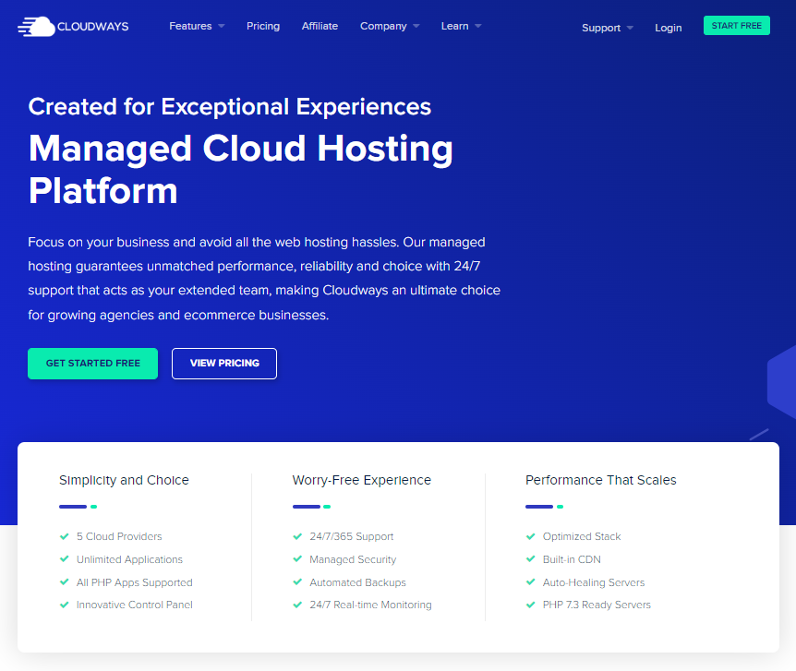Click the checkmark beside Automated Backups

coord(297,581)
